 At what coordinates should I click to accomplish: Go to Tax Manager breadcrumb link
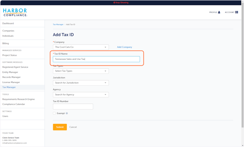58,24
